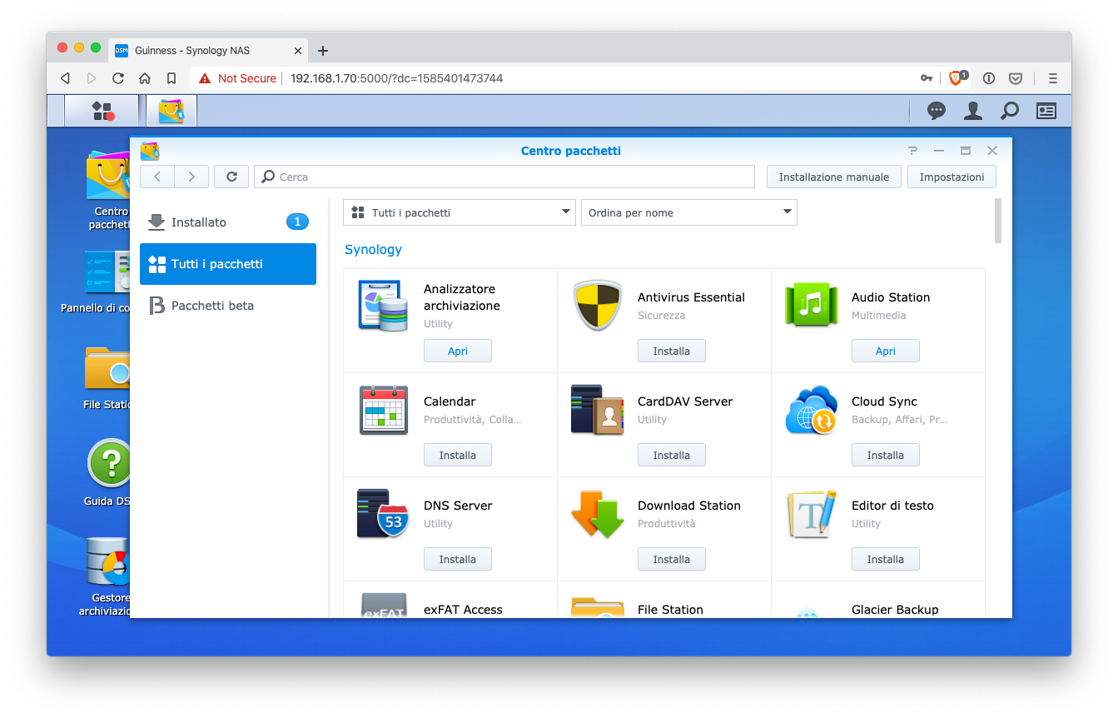This screenshot has width=1118, height=718.
Task: Select the Package Center taskbar icon
Action: pos(171,111)
